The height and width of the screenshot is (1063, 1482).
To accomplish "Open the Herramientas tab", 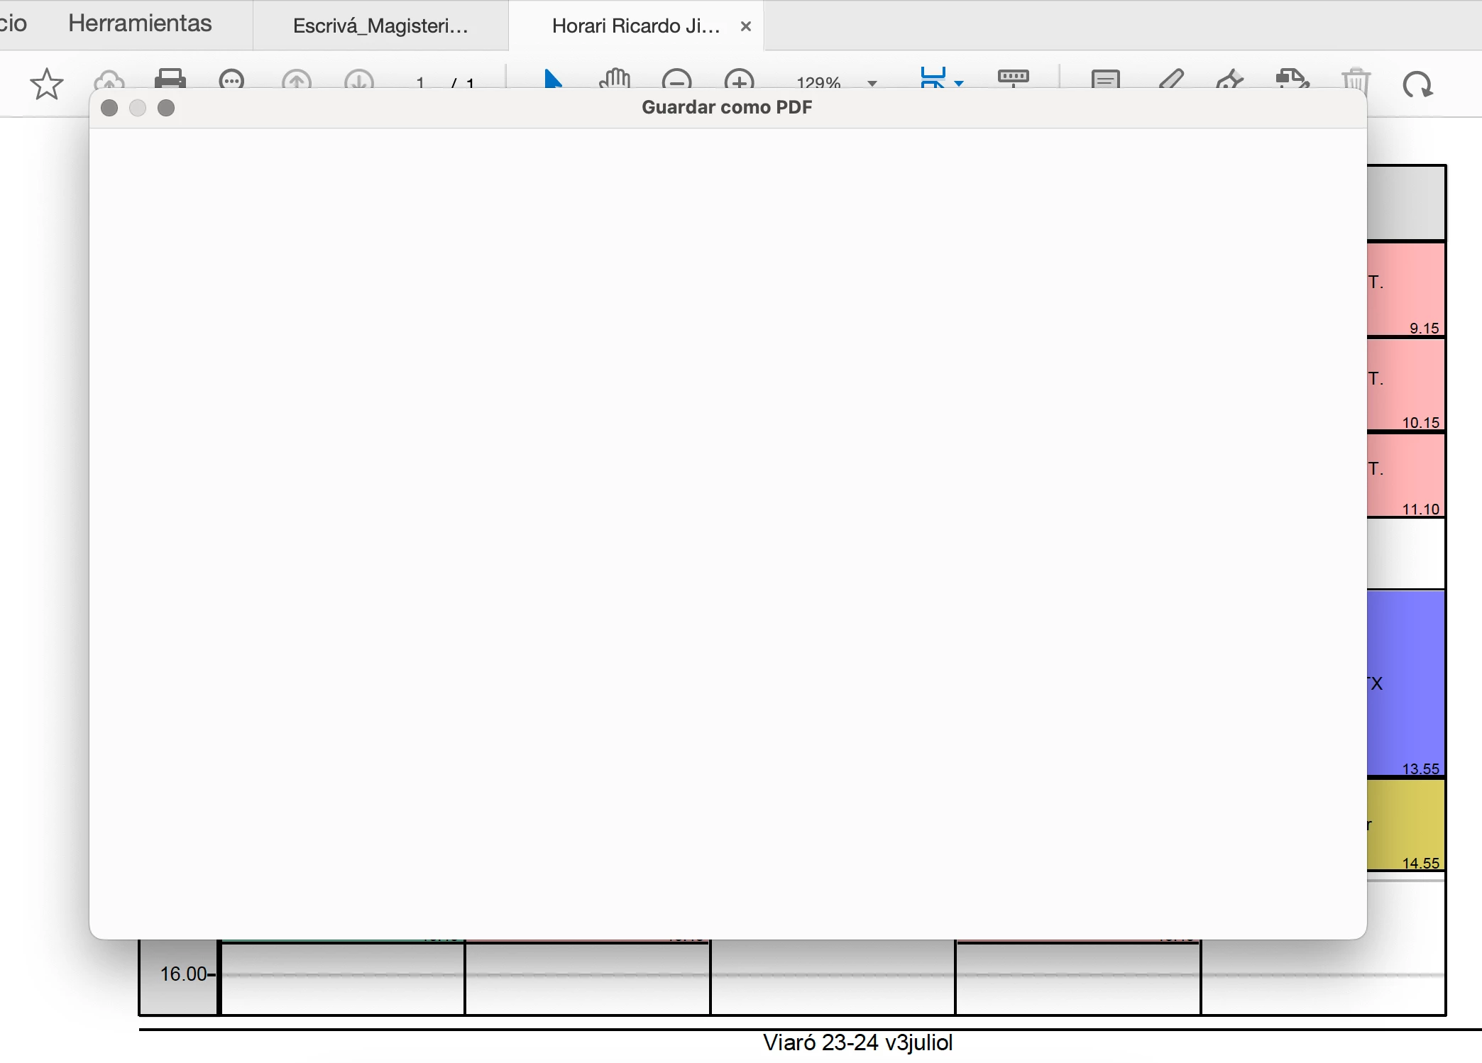I will tap(140, 23).
